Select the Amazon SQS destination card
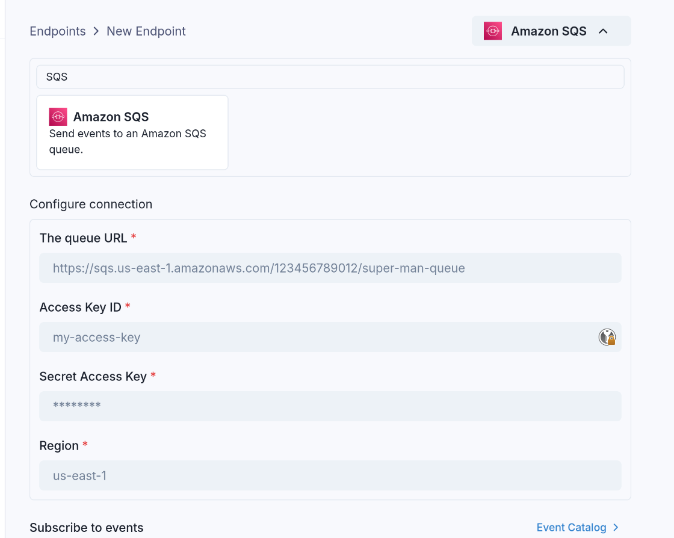Image resolution: width=674 pixels, height=538 pixels. tap(132, 132)
